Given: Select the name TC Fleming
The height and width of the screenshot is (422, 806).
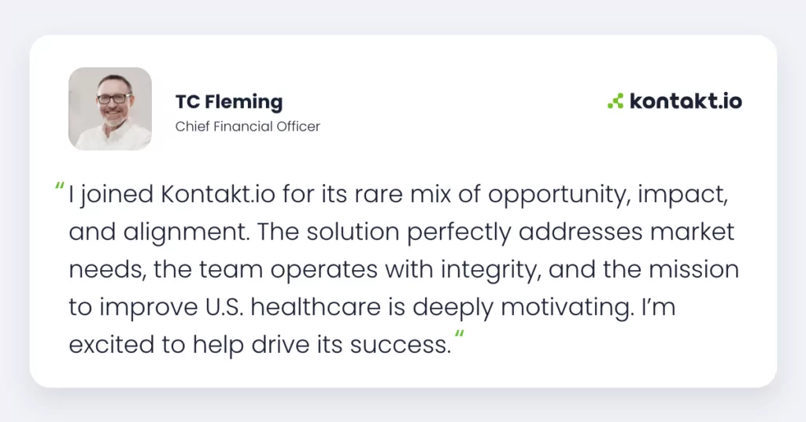Looking at the screenshot, I should tap(229, 102).
